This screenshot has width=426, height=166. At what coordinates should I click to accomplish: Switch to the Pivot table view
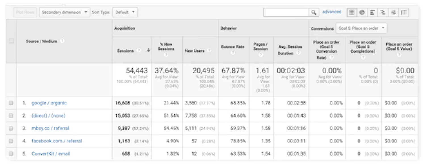[404, 12]
